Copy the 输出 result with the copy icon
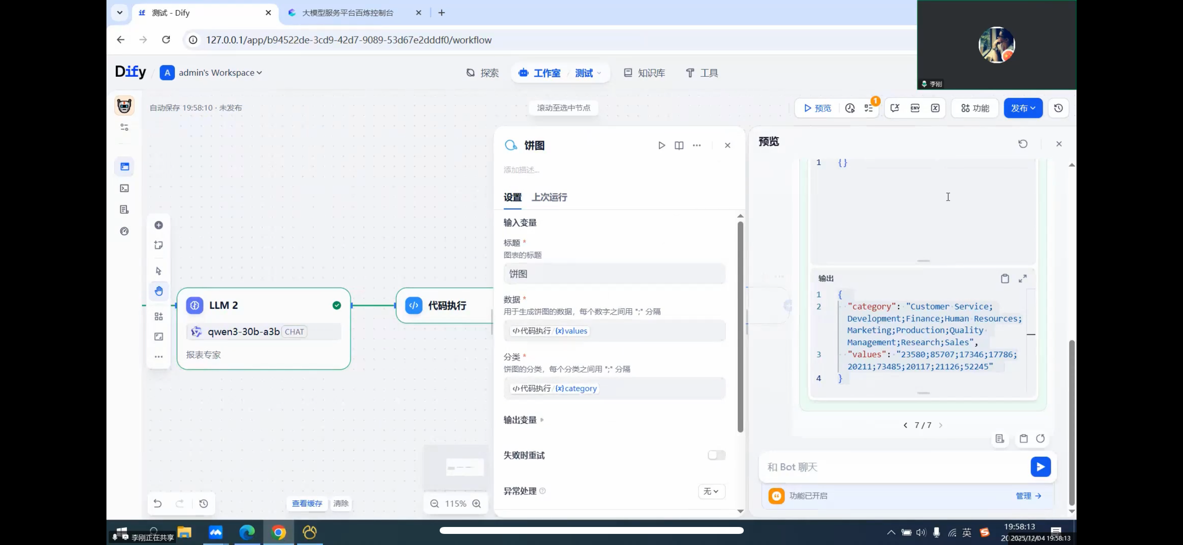Screen dimensions: 1183x545 pos(1004,278)
